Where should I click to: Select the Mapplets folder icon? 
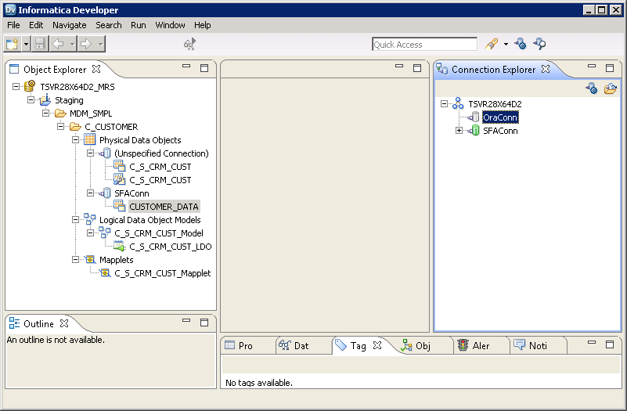(x=90, y=259)
